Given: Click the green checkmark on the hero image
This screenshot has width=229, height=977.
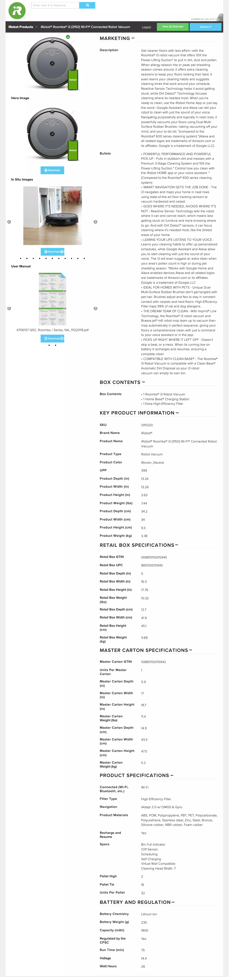Looking at the screenshot, I should [x=69, y=37].
